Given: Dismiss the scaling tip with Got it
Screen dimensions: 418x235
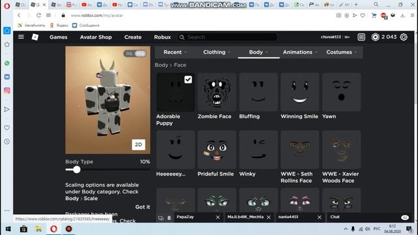Looking at the screenshot, I should (142, 207).
